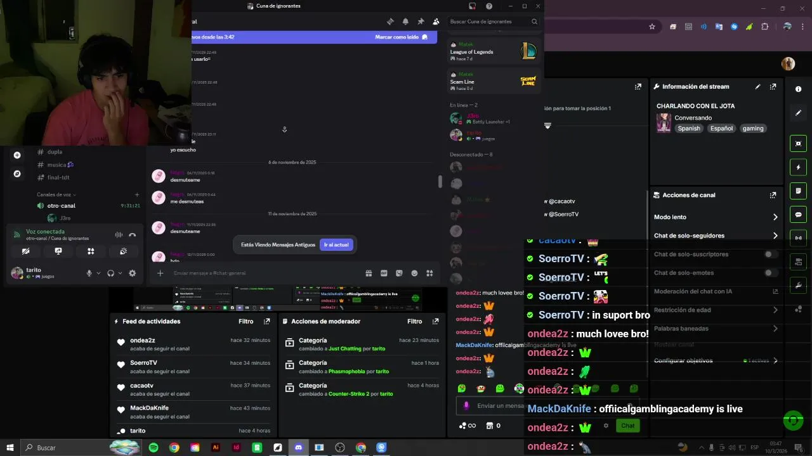Image resolution: width=812 pixels, height=456 pixels.
Task: Click the gaming tag chip
Action: 753,129
